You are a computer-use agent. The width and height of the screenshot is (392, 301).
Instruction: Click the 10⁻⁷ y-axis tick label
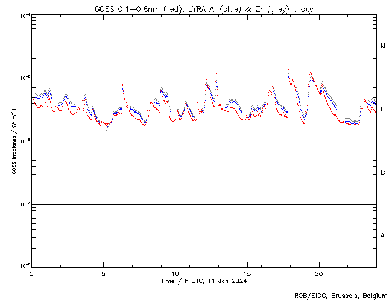pyautogui.click(x=23, y=205)
